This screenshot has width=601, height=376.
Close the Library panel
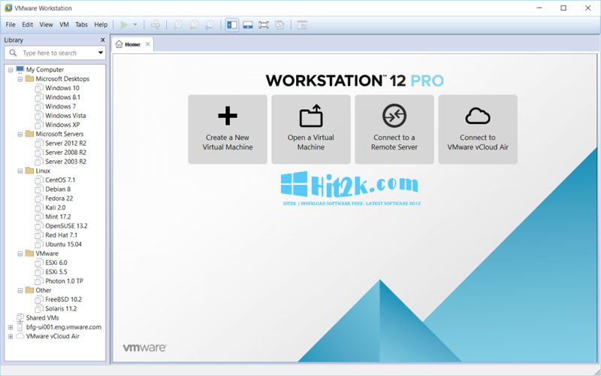coord(102,40)
